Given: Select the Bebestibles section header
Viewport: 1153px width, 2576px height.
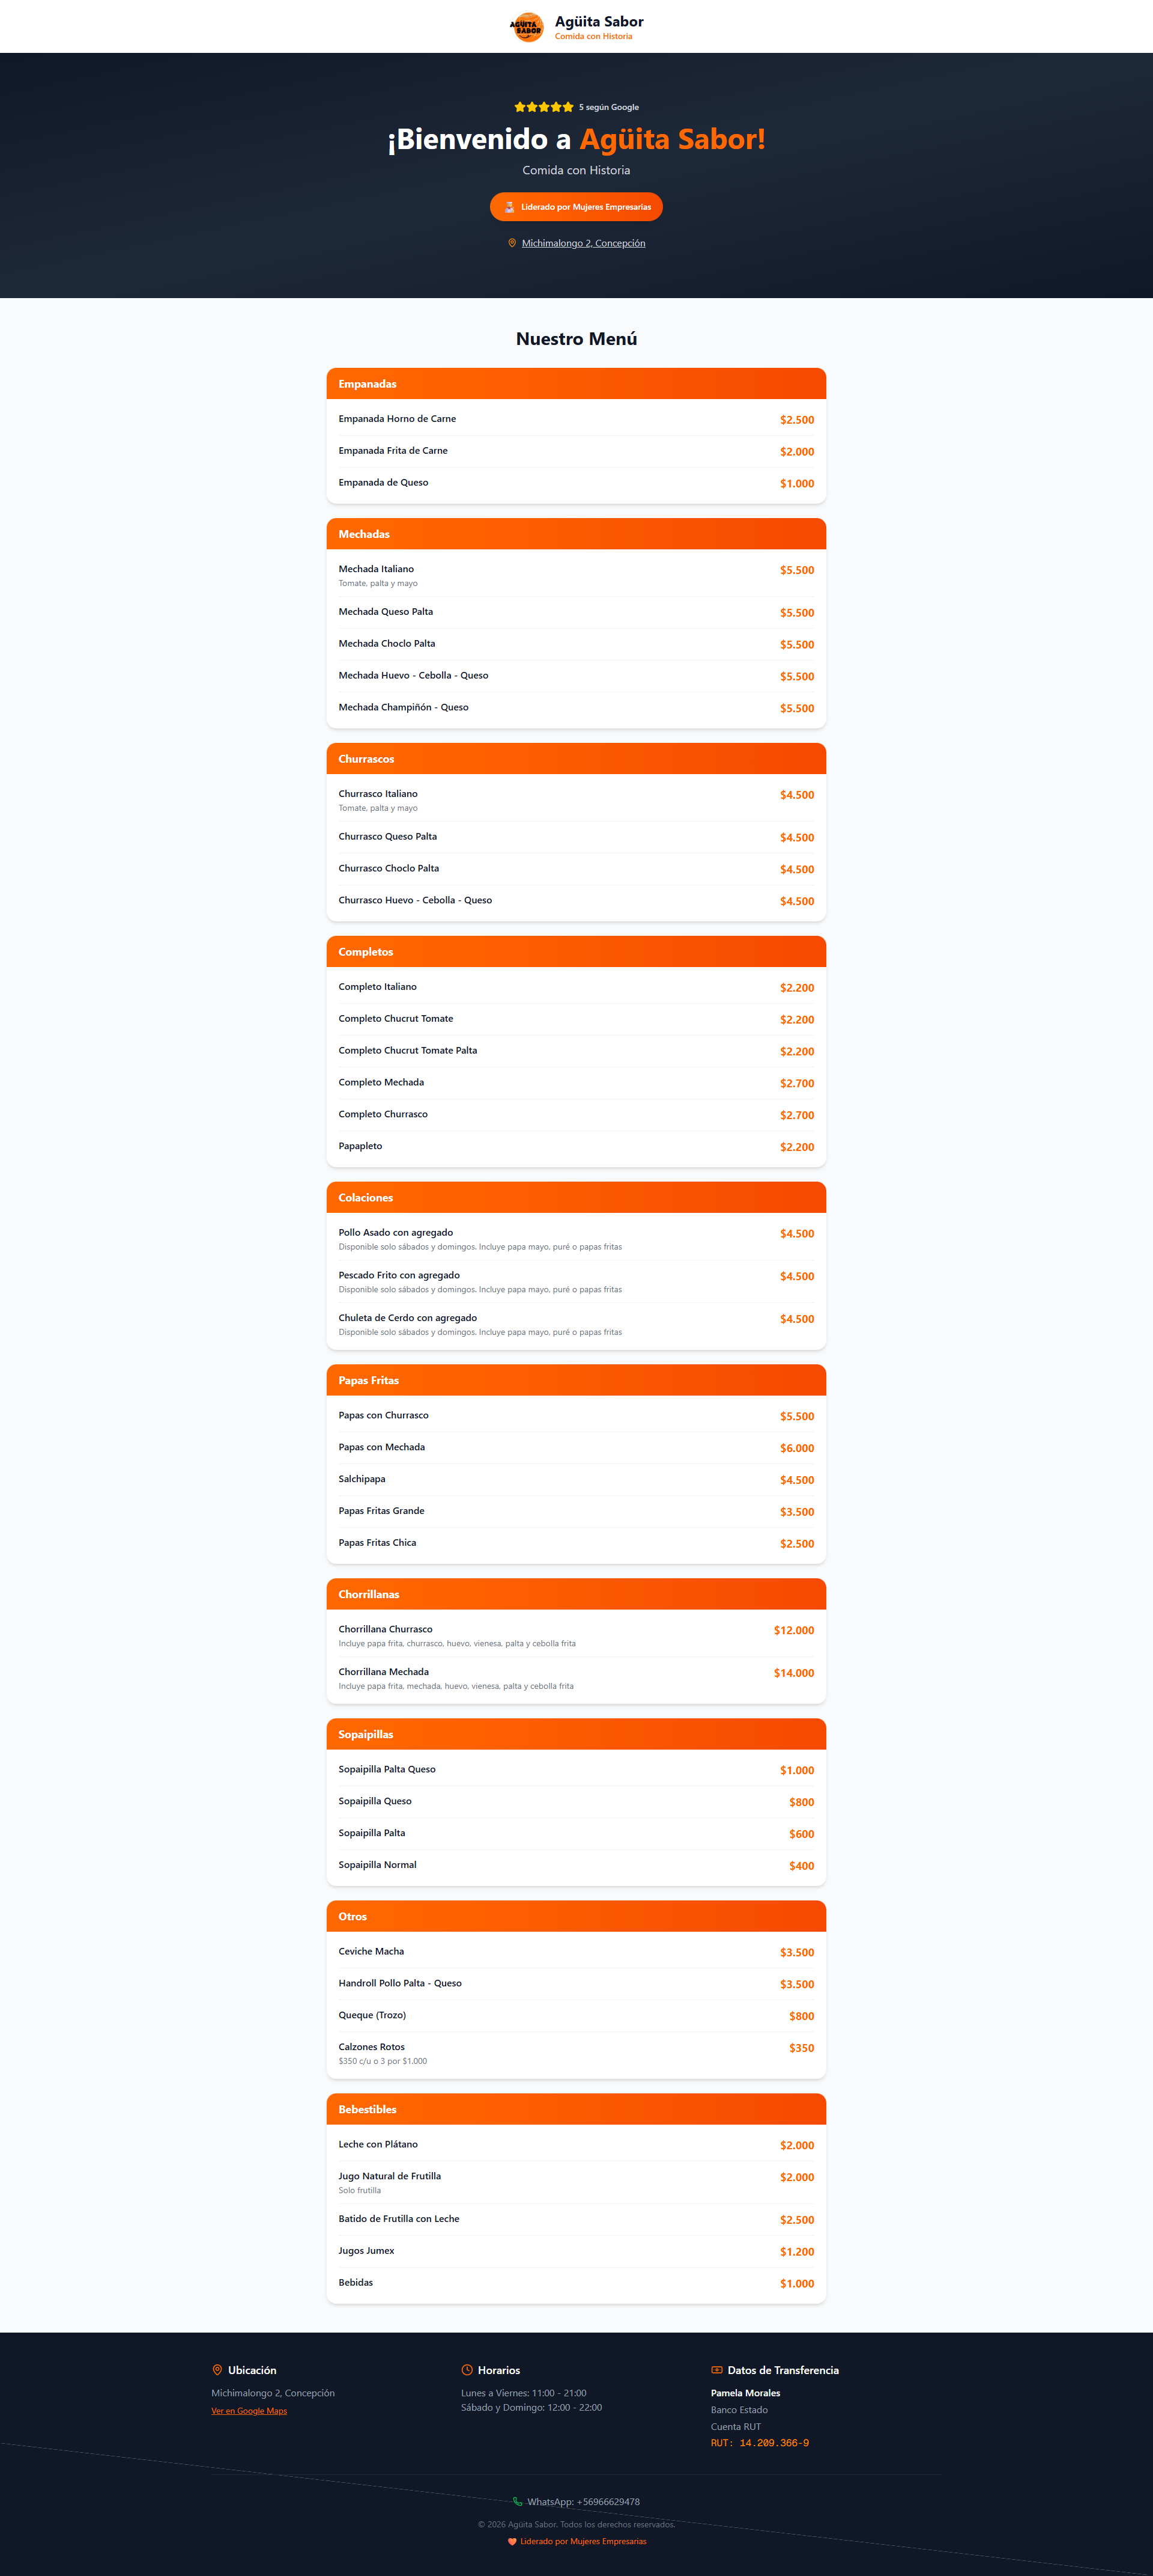Looking at the screenshot, I should point(575,2109).
